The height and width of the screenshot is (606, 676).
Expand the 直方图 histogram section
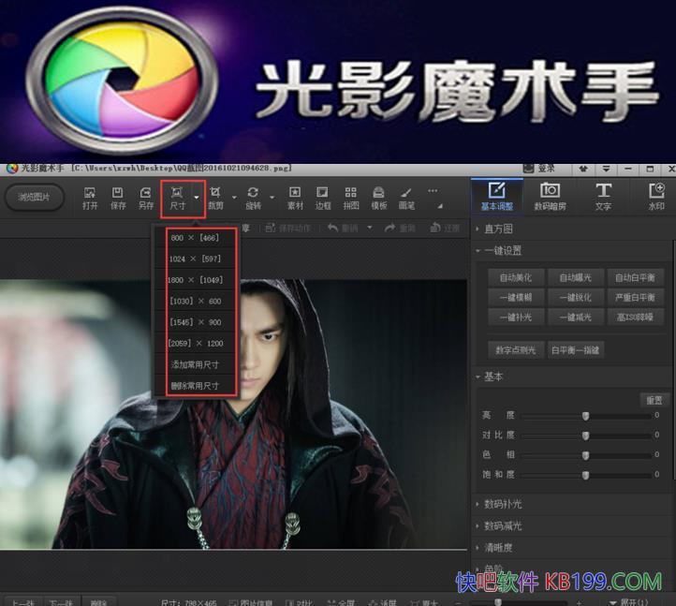pyautogui.click(x=498, y=229)
